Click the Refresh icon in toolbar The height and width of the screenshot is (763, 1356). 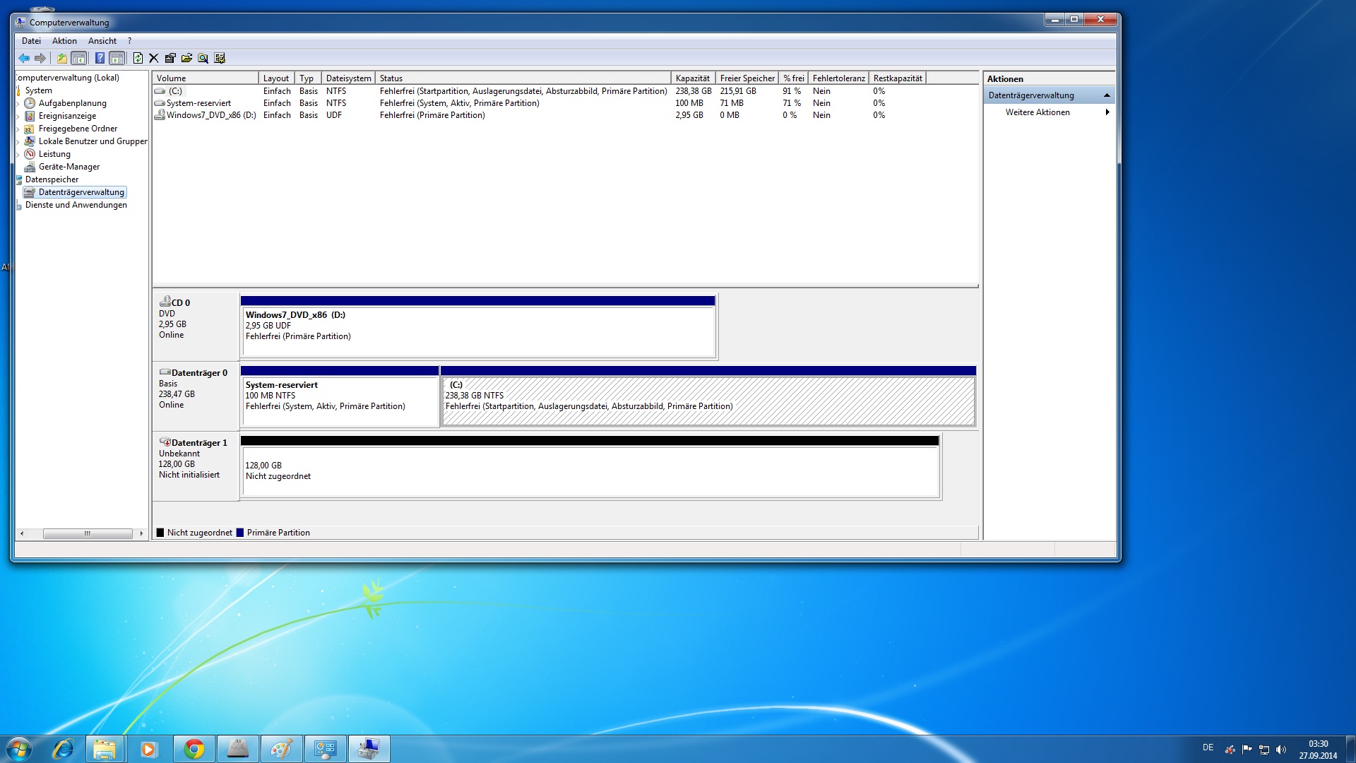tap(138, 58)
